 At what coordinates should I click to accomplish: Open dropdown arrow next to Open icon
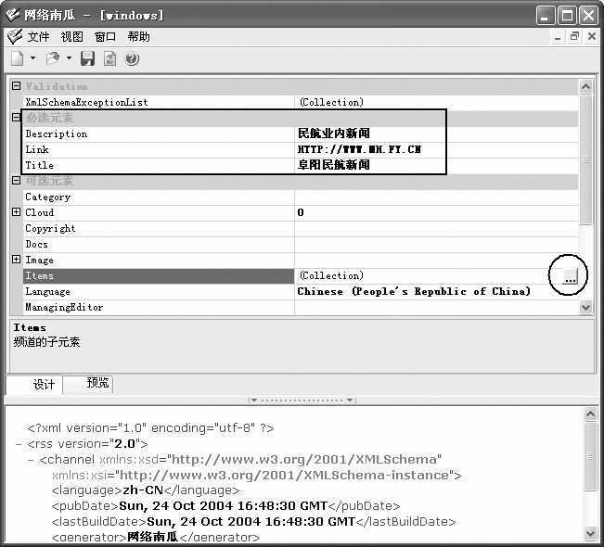[69, 58]
